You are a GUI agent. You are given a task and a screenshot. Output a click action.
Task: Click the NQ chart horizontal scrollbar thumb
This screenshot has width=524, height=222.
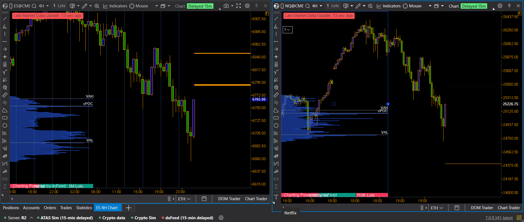422,208
